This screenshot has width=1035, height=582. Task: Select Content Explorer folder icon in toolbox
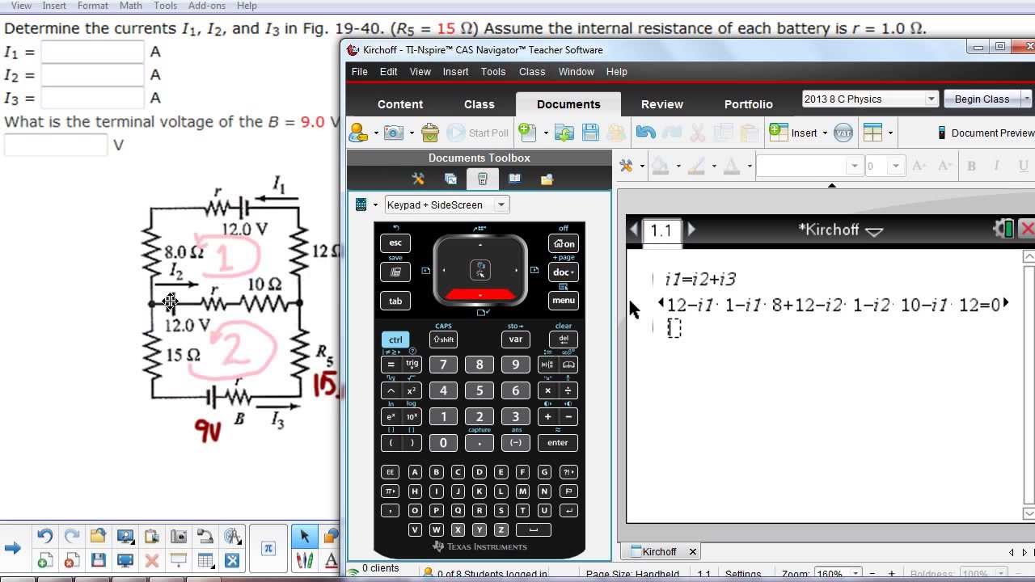tap(547, 179)
